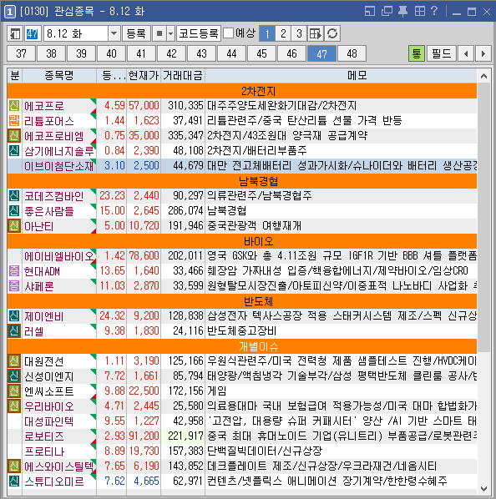The height and width of the screenshot is (499, 496).
Task: Click the 삼기에너지솔루 stock name
Action: pos(59,151)
